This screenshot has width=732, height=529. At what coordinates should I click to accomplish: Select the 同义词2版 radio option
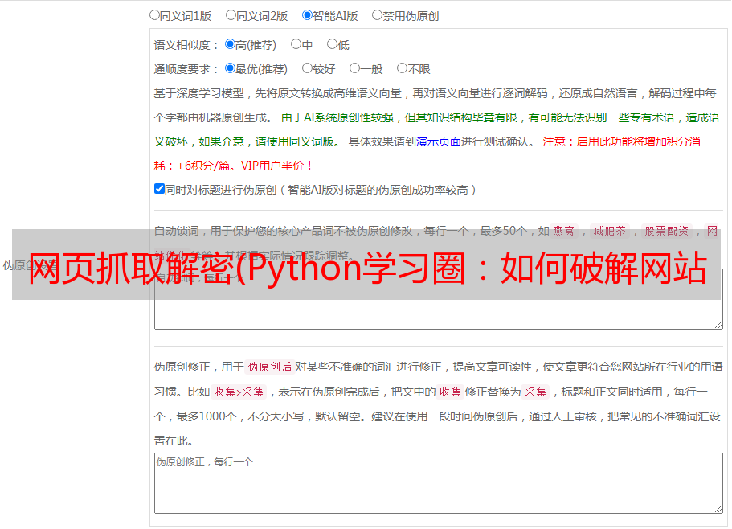[231, 15]
